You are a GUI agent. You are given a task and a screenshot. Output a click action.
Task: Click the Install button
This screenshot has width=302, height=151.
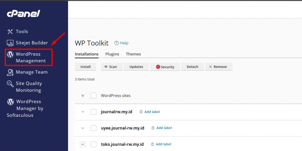[85, 67]
